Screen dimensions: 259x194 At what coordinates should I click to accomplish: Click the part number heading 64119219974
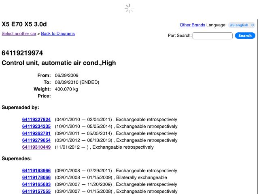point(22,53)
